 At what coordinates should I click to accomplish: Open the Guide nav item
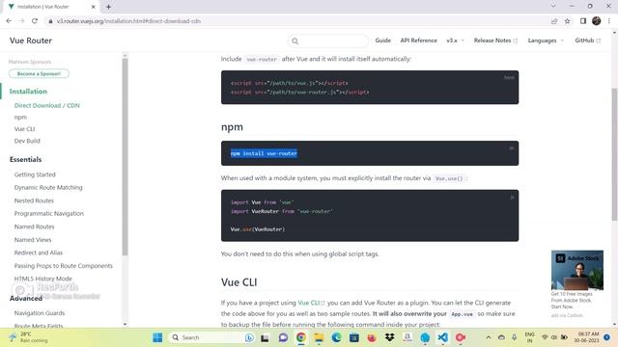(382, 40)
